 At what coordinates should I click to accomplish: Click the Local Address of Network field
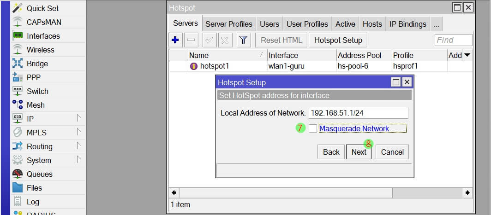click(358, 113)
